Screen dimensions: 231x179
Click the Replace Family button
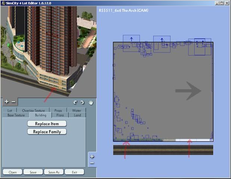coord(47,132)
